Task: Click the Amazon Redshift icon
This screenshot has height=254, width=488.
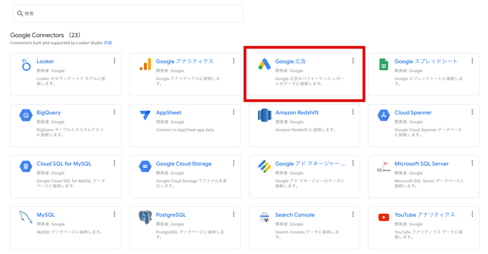Action: pyautogui.click(x=264, y=115)
